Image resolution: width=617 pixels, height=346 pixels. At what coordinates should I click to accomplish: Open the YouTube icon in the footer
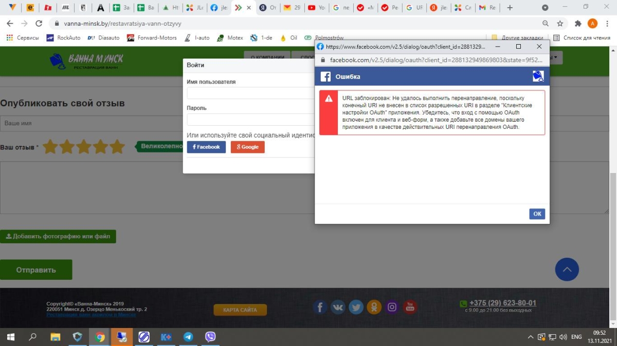[x=410, y=307]
